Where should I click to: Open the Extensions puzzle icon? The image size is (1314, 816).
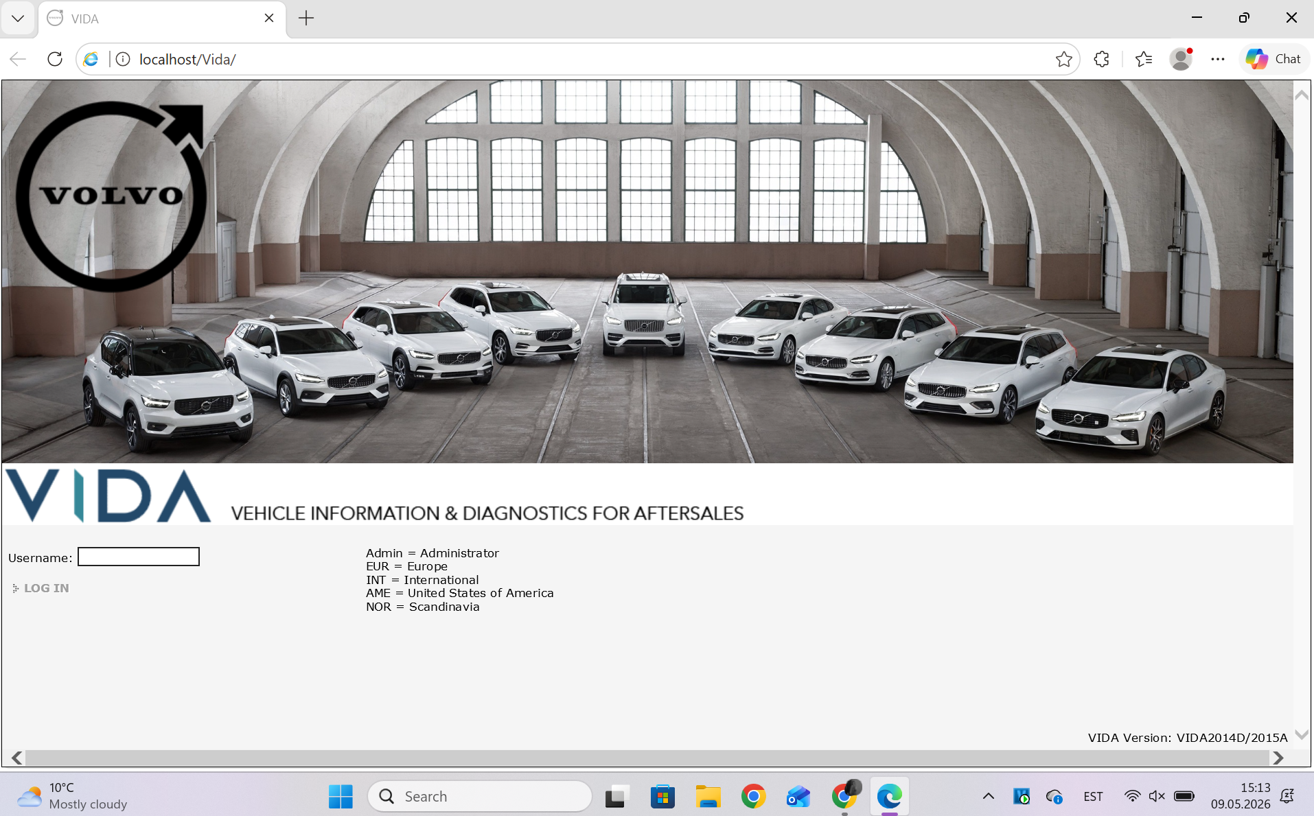click(x=1102, y=60)
